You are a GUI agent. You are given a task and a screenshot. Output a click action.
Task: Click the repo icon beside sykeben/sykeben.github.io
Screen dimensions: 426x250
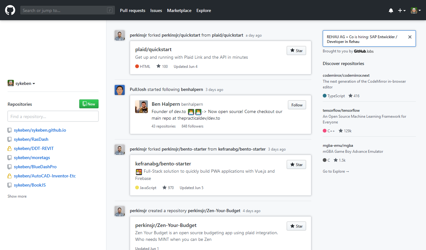click(x=9, y=130)
